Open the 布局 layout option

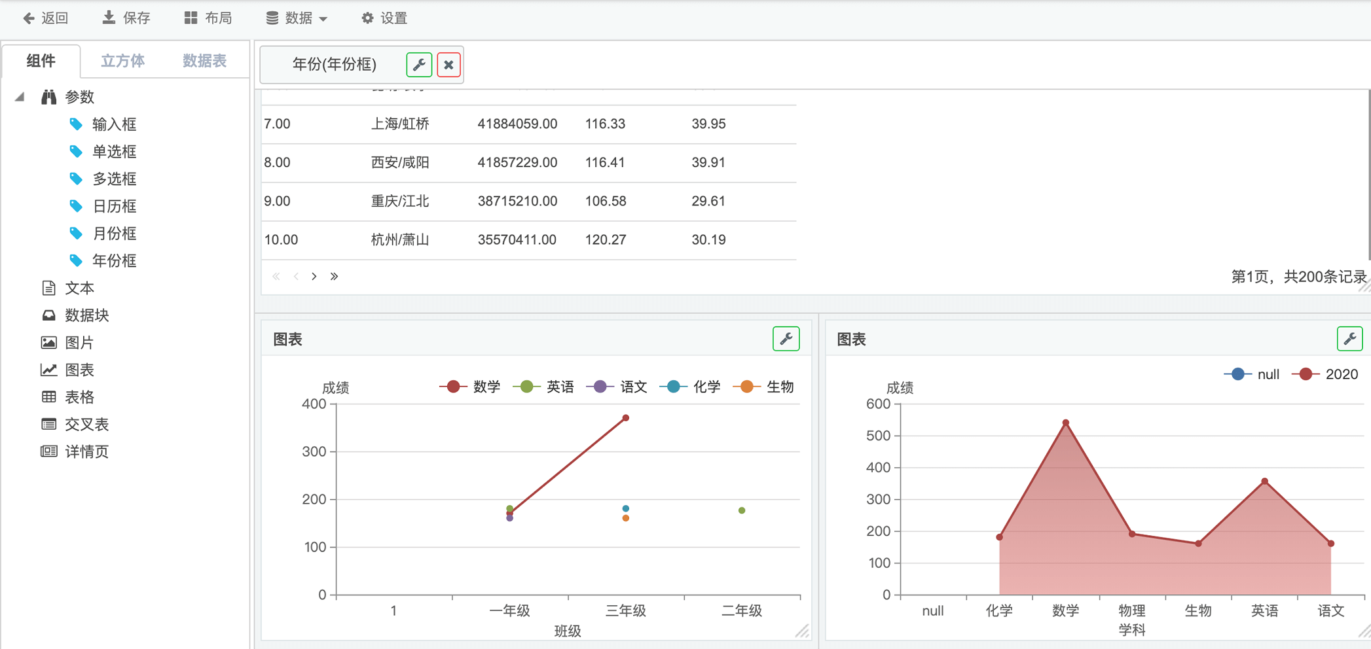click(x=208, y=18)
